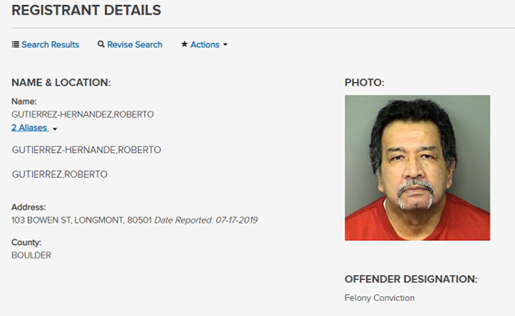Click the star icon beside Actions

click(184, 44)
